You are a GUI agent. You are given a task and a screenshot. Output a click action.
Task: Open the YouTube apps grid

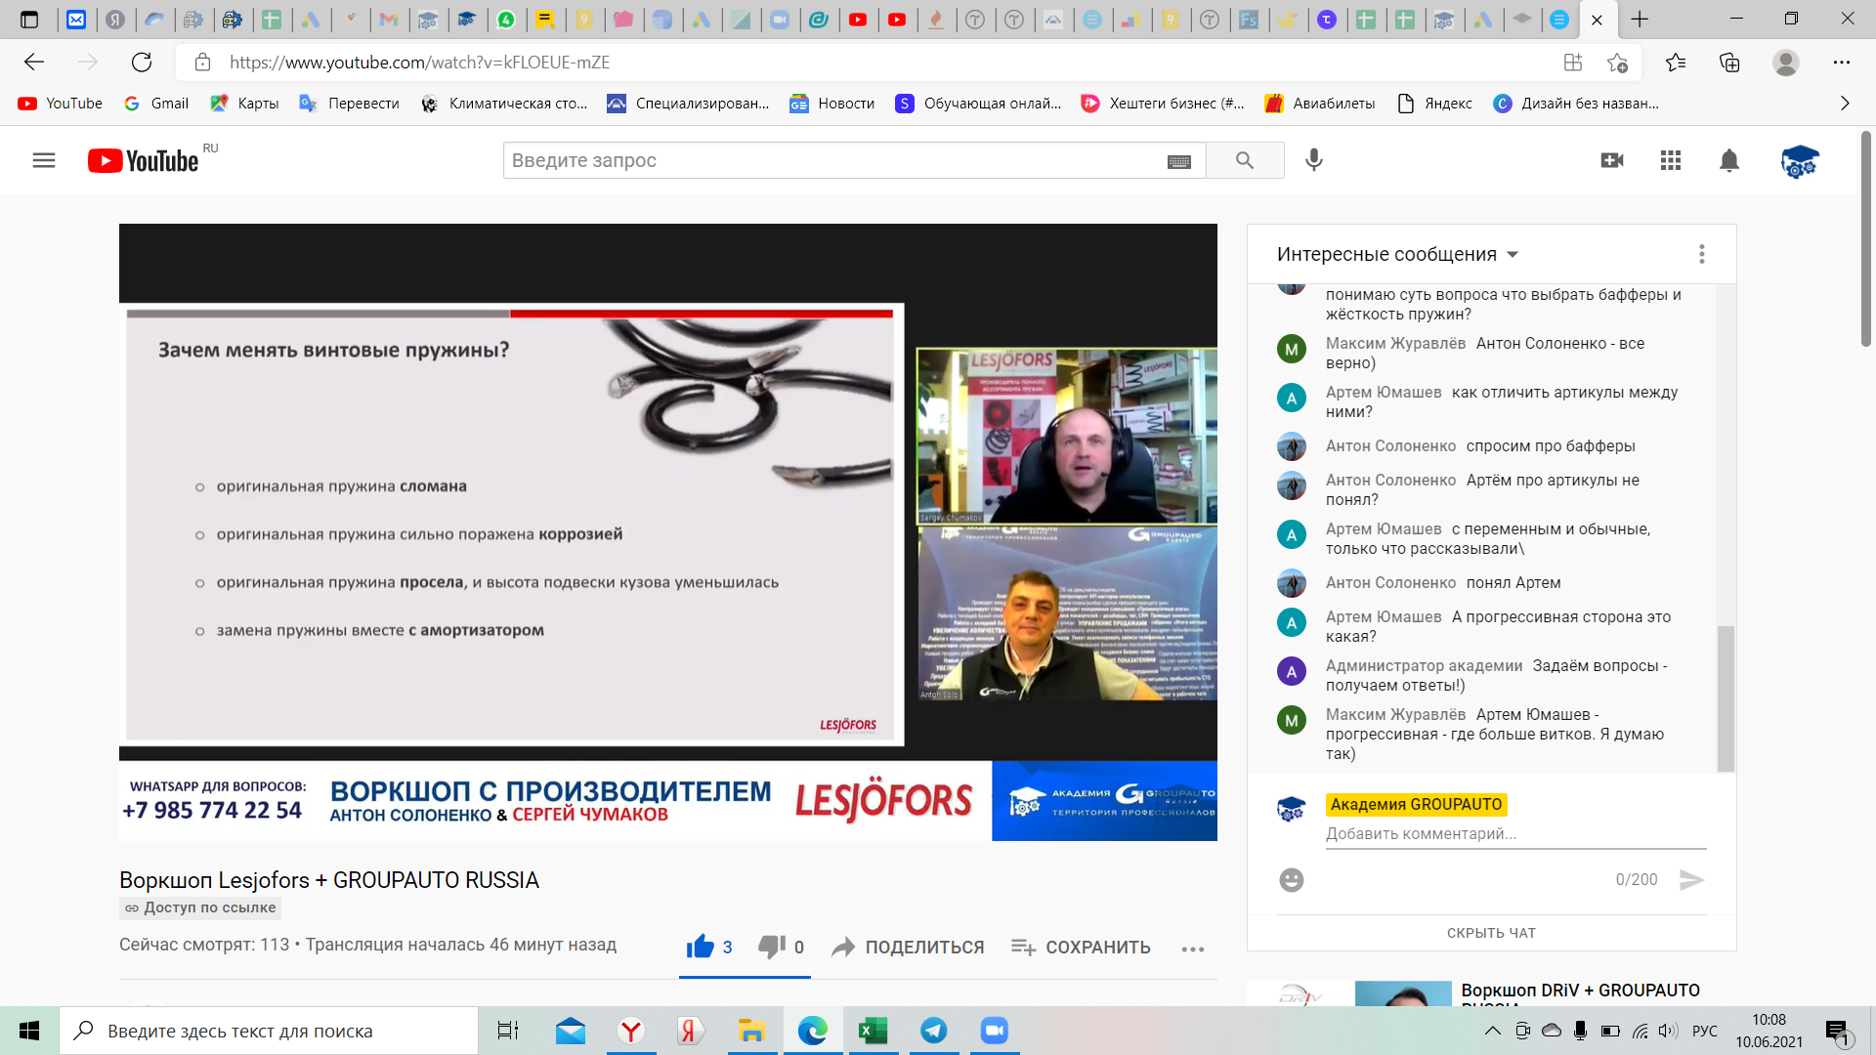click(x=1671, y=160)
